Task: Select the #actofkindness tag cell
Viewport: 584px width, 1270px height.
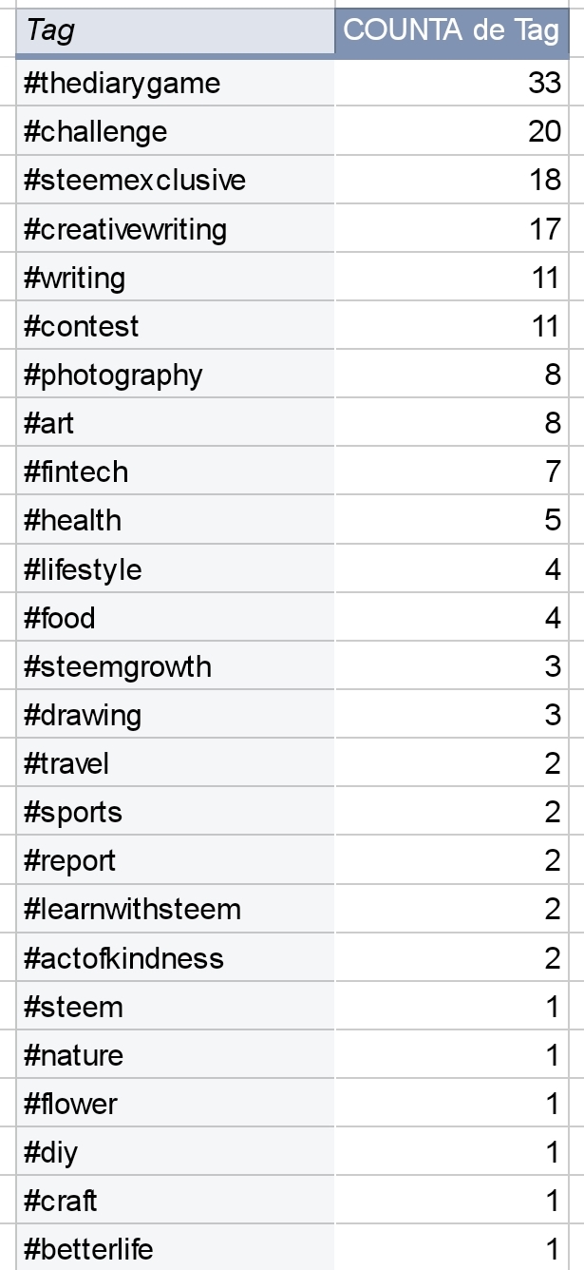Action: (176, 958)
